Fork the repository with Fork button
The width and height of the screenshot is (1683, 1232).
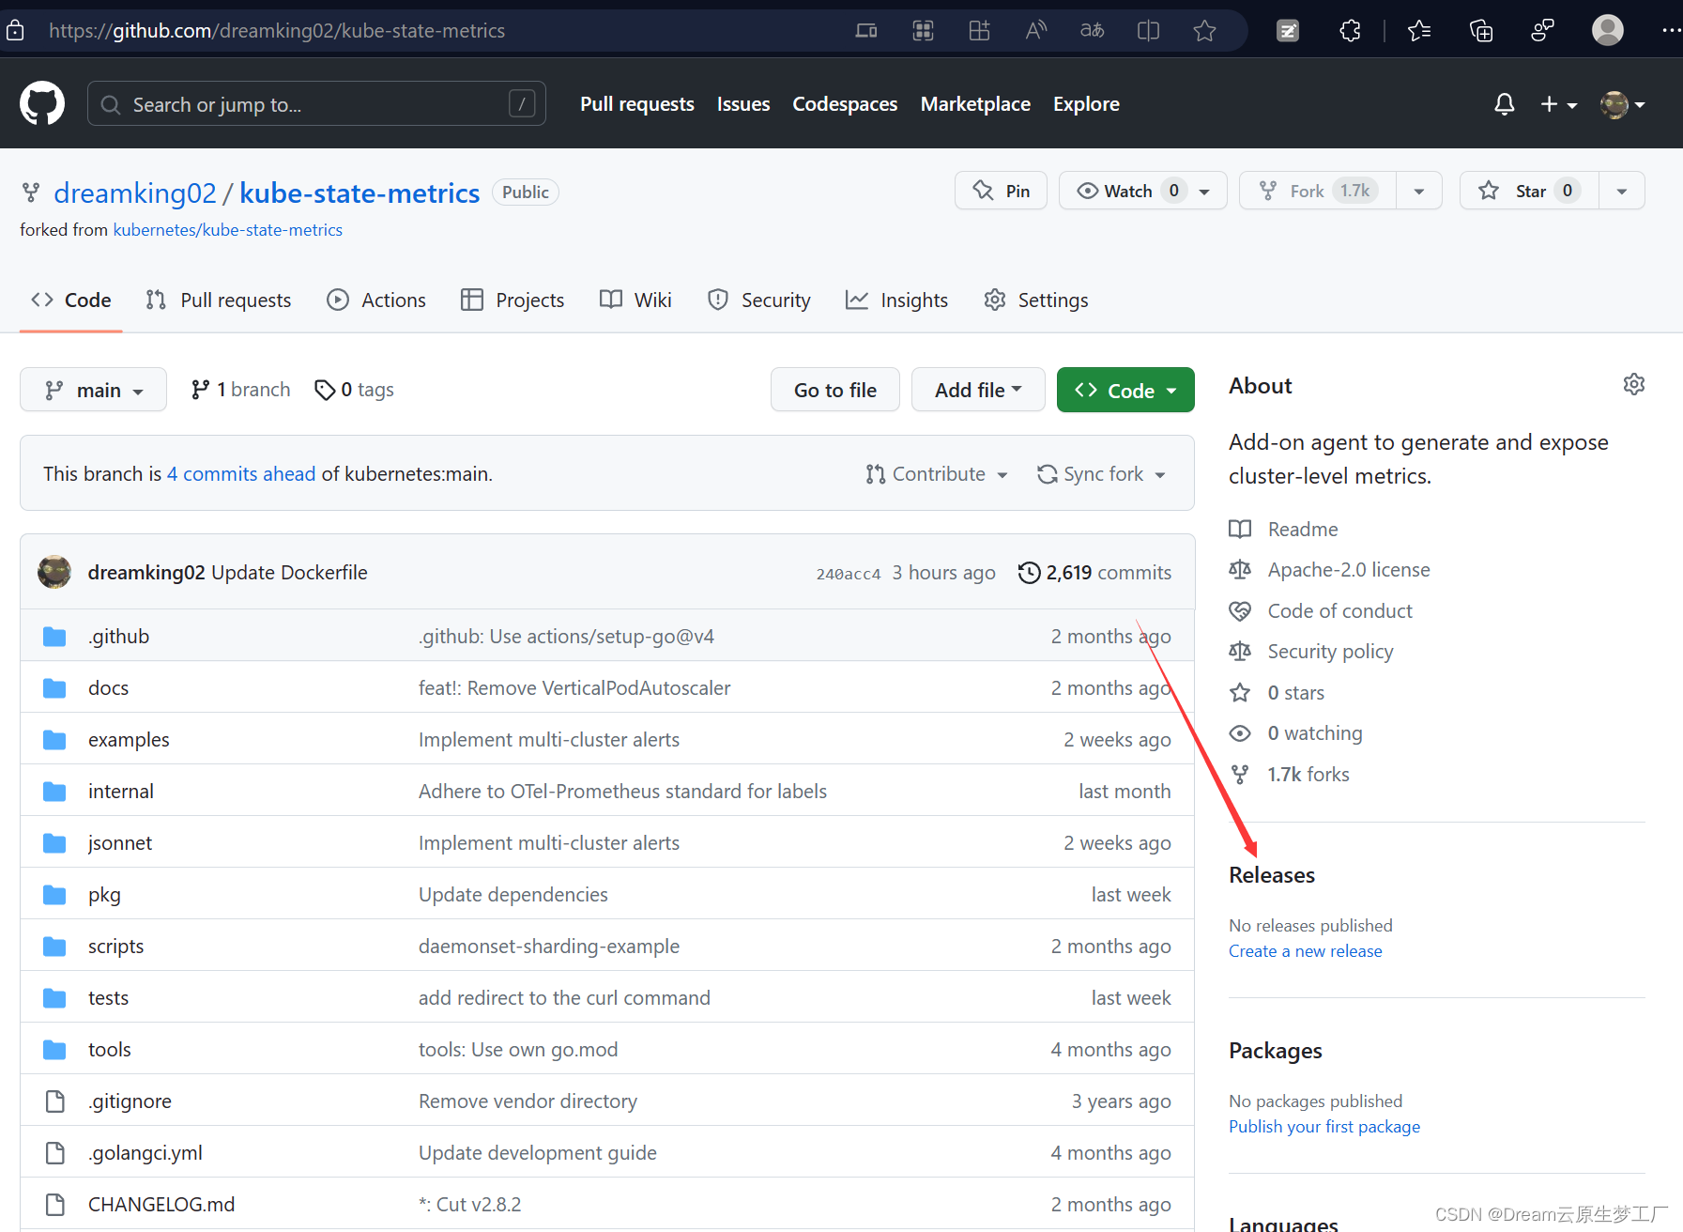point(1318,191)
